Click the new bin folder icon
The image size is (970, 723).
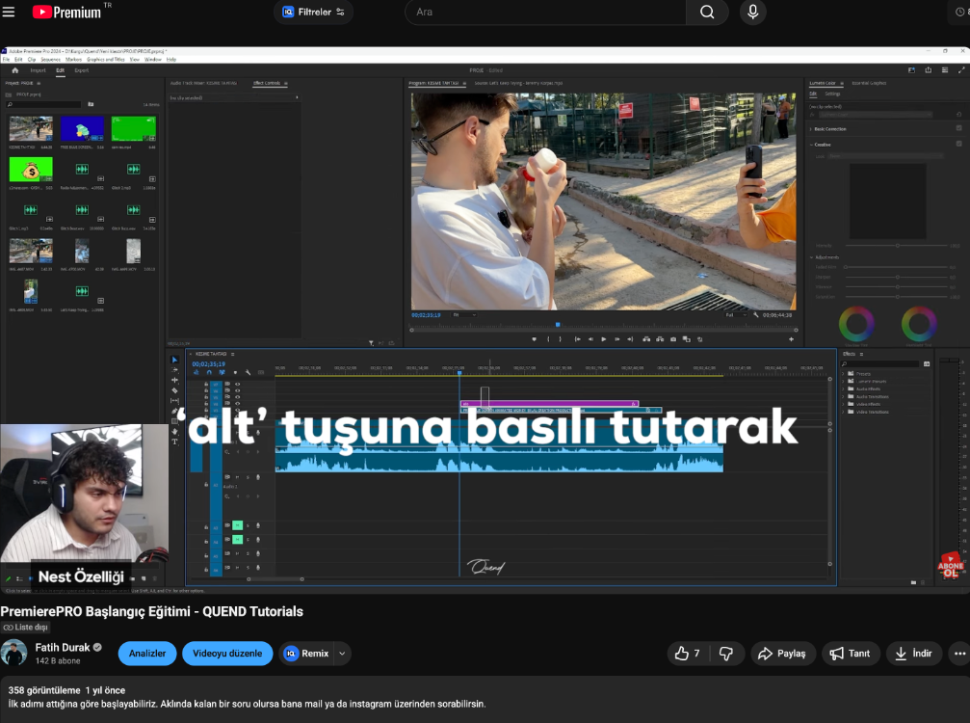(x=91, y=105)
